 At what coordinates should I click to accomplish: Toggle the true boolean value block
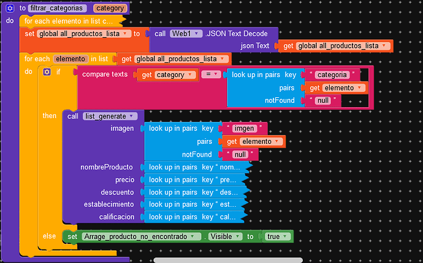(276, 236)
